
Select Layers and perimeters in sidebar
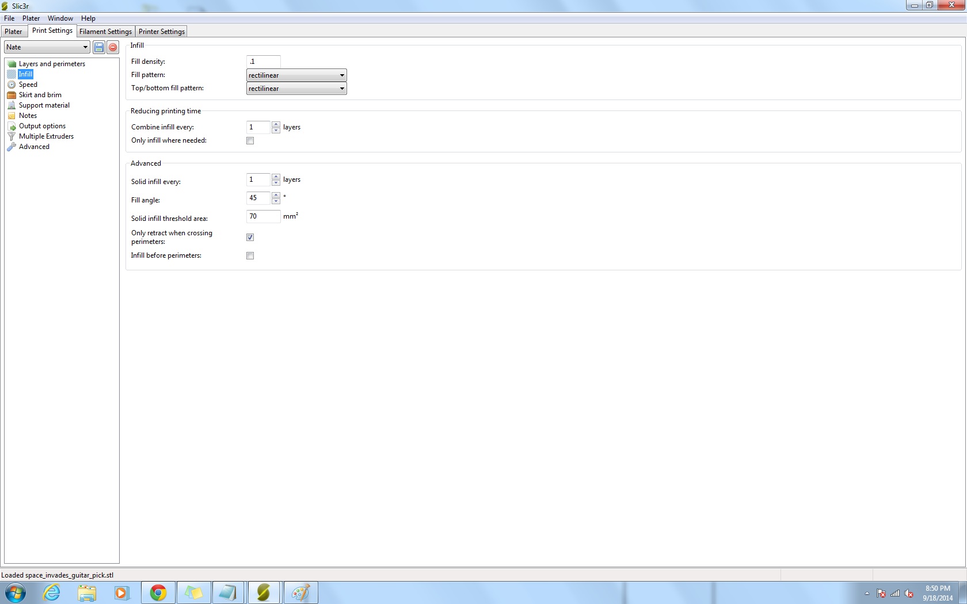(x=52, y=64)
